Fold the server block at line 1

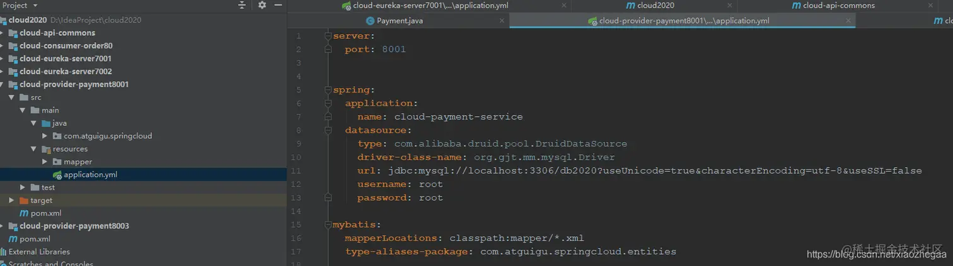[328, 36]
